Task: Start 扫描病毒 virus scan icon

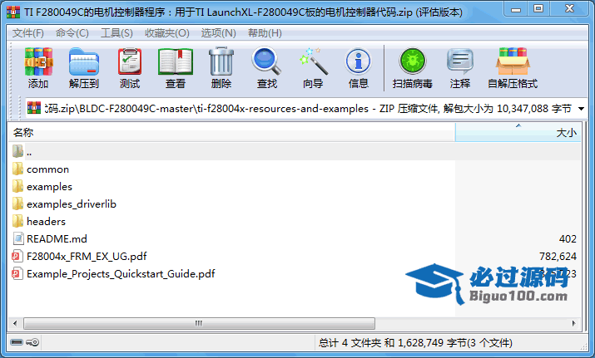Action: [x=413, y=68]
